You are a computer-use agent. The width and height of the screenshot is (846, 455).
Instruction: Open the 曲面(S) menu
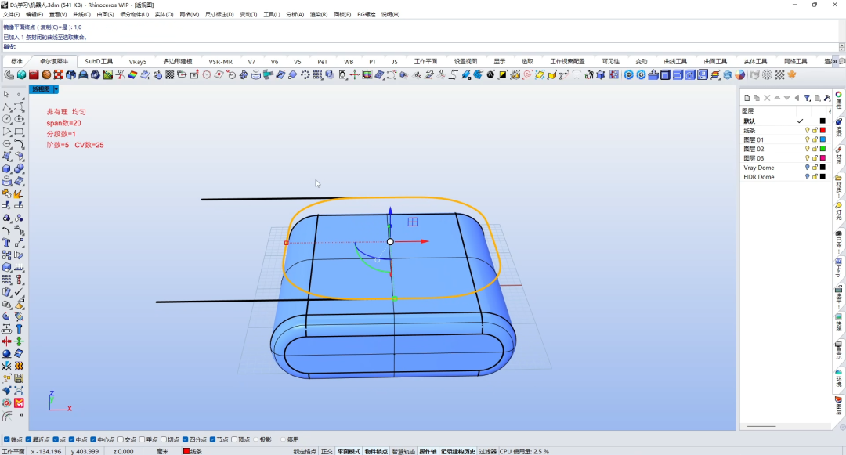click(105, 15)
